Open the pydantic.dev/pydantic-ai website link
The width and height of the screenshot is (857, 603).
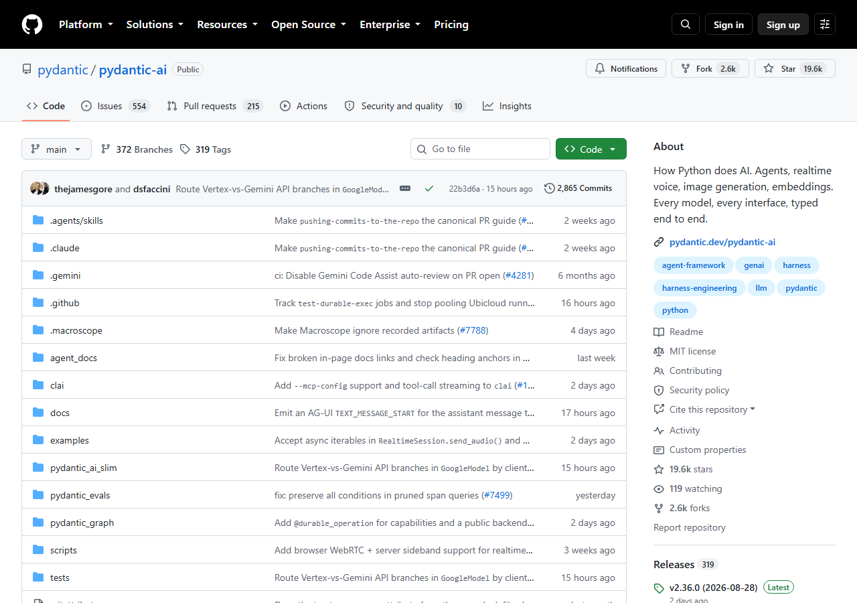tap(722, 242)
